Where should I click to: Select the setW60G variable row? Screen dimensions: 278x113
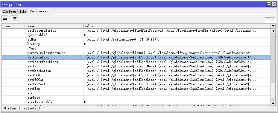pyautogui.click(x=136, y=75)
